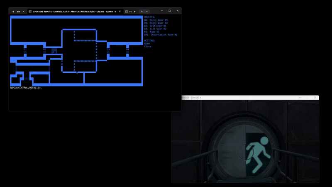The width and height of the screenshot is (332, 187).
Task: Open a new terminal tab
Action: click(142, 12)
